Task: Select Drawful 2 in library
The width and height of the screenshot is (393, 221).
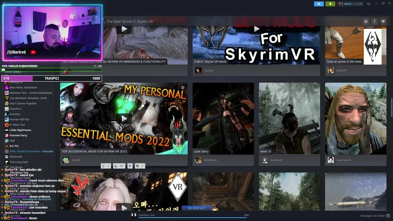Action: pyautogui.click(x=16, y=109)
